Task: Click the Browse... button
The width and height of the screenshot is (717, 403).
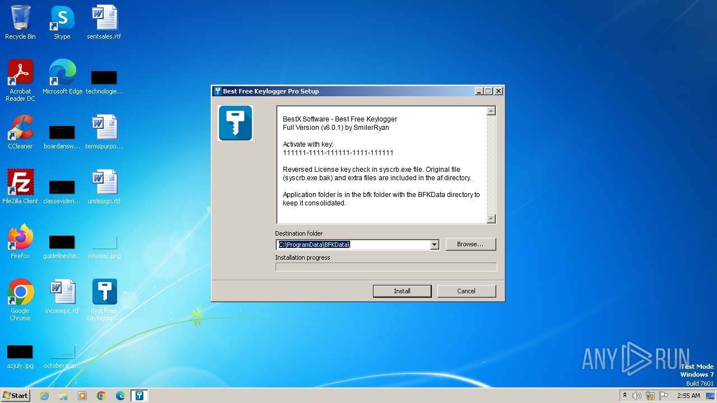Action: (x=471, y=244)
